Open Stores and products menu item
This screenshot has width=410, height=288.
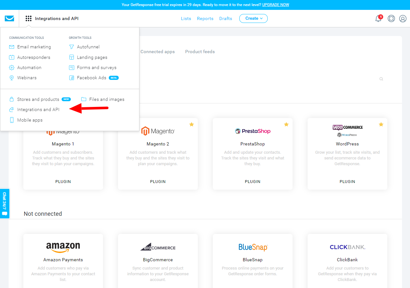tap(38, 99)
